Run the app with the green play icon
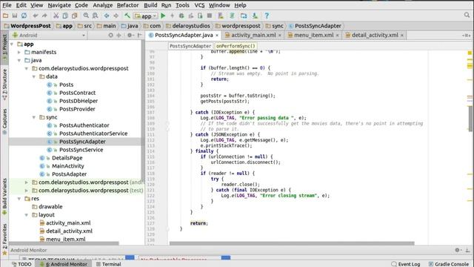 point(163,16)
